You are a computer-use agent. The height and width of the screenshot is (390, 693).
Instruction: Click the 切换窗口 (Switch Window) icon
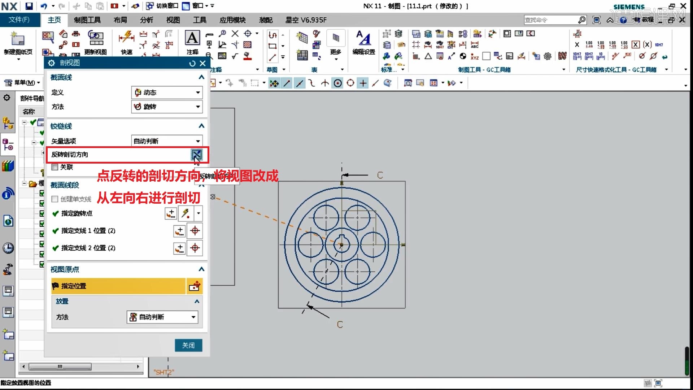(149, 6)
